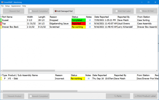Click Case Assembly station cell
This screenshot has width=159, height=100.
(147, 23)
